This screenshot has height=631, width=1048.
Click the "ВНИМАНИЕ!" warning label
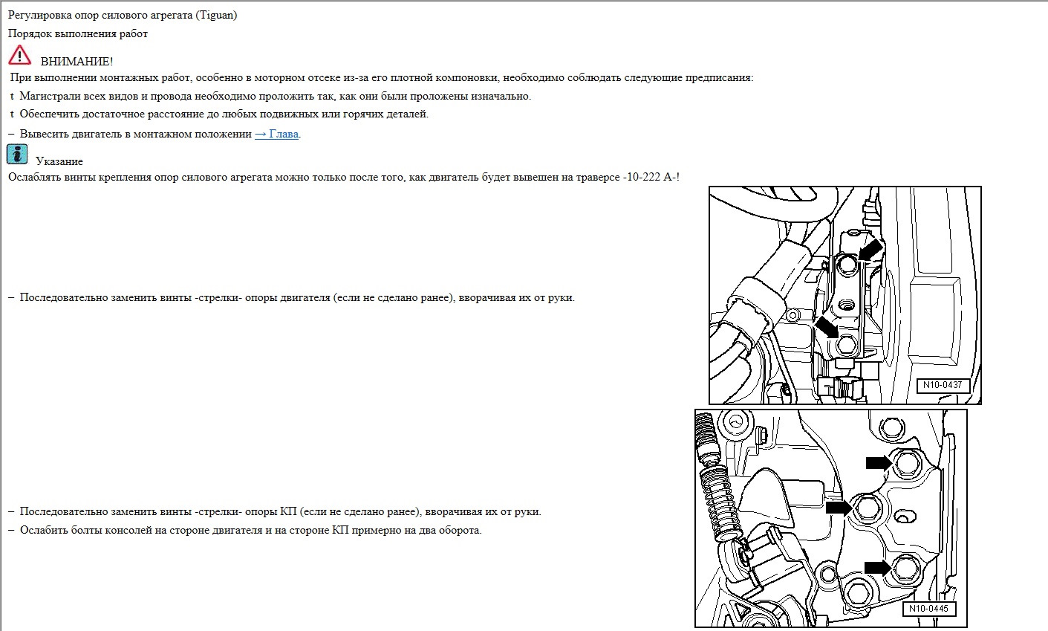tap(77, 62)
